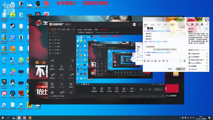Open the PK tool in the toolbox
This screenshot has height=120, width=213.
(x=62, y=93)
